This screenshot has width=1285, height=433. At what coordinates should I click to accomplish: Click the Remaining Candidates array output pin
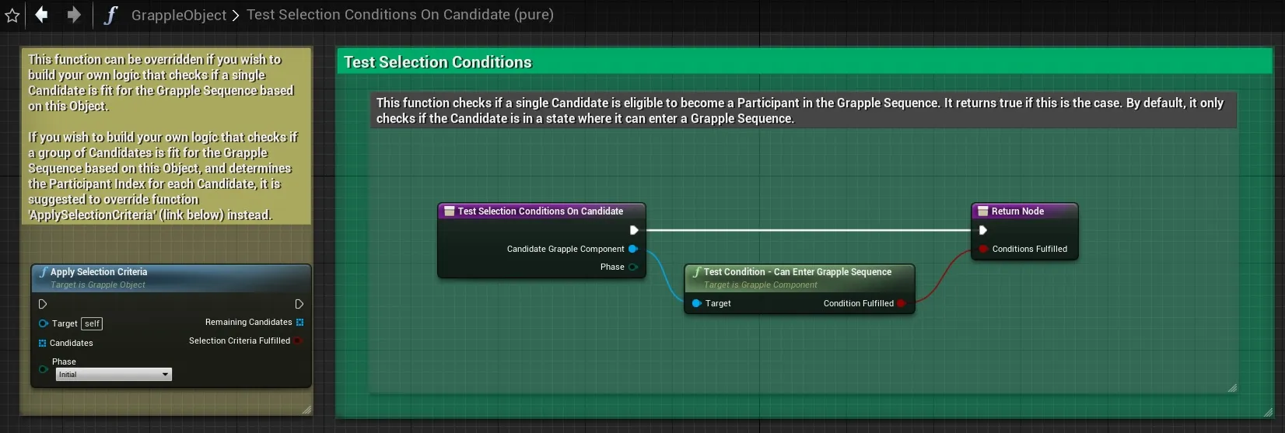(299, 322)
